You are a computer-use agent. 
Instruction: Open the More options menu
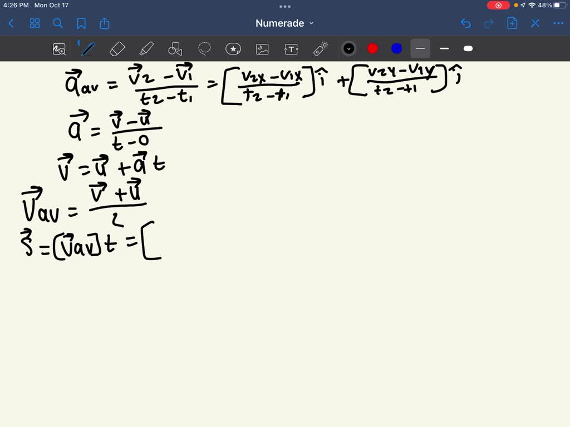(558, 23)
